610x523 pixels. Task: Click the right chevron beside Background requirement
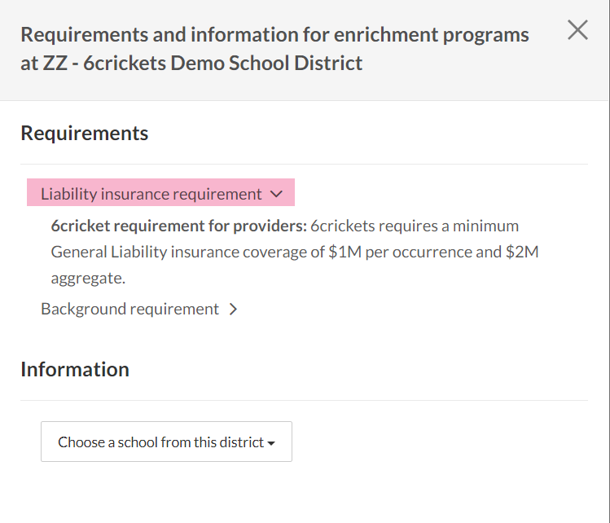click(233, 310)
